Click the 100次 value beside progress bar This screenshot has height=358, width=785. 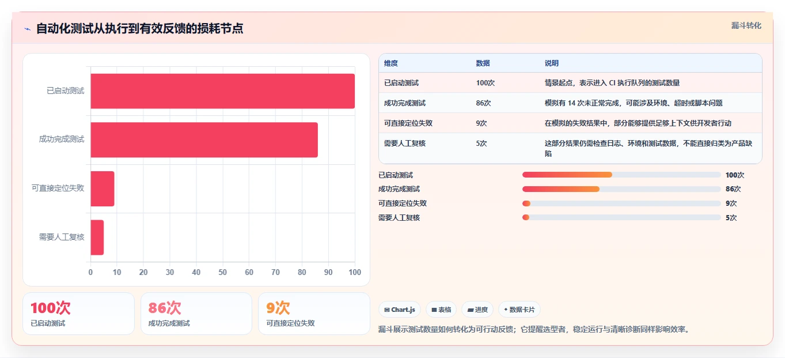click(735, 175)
